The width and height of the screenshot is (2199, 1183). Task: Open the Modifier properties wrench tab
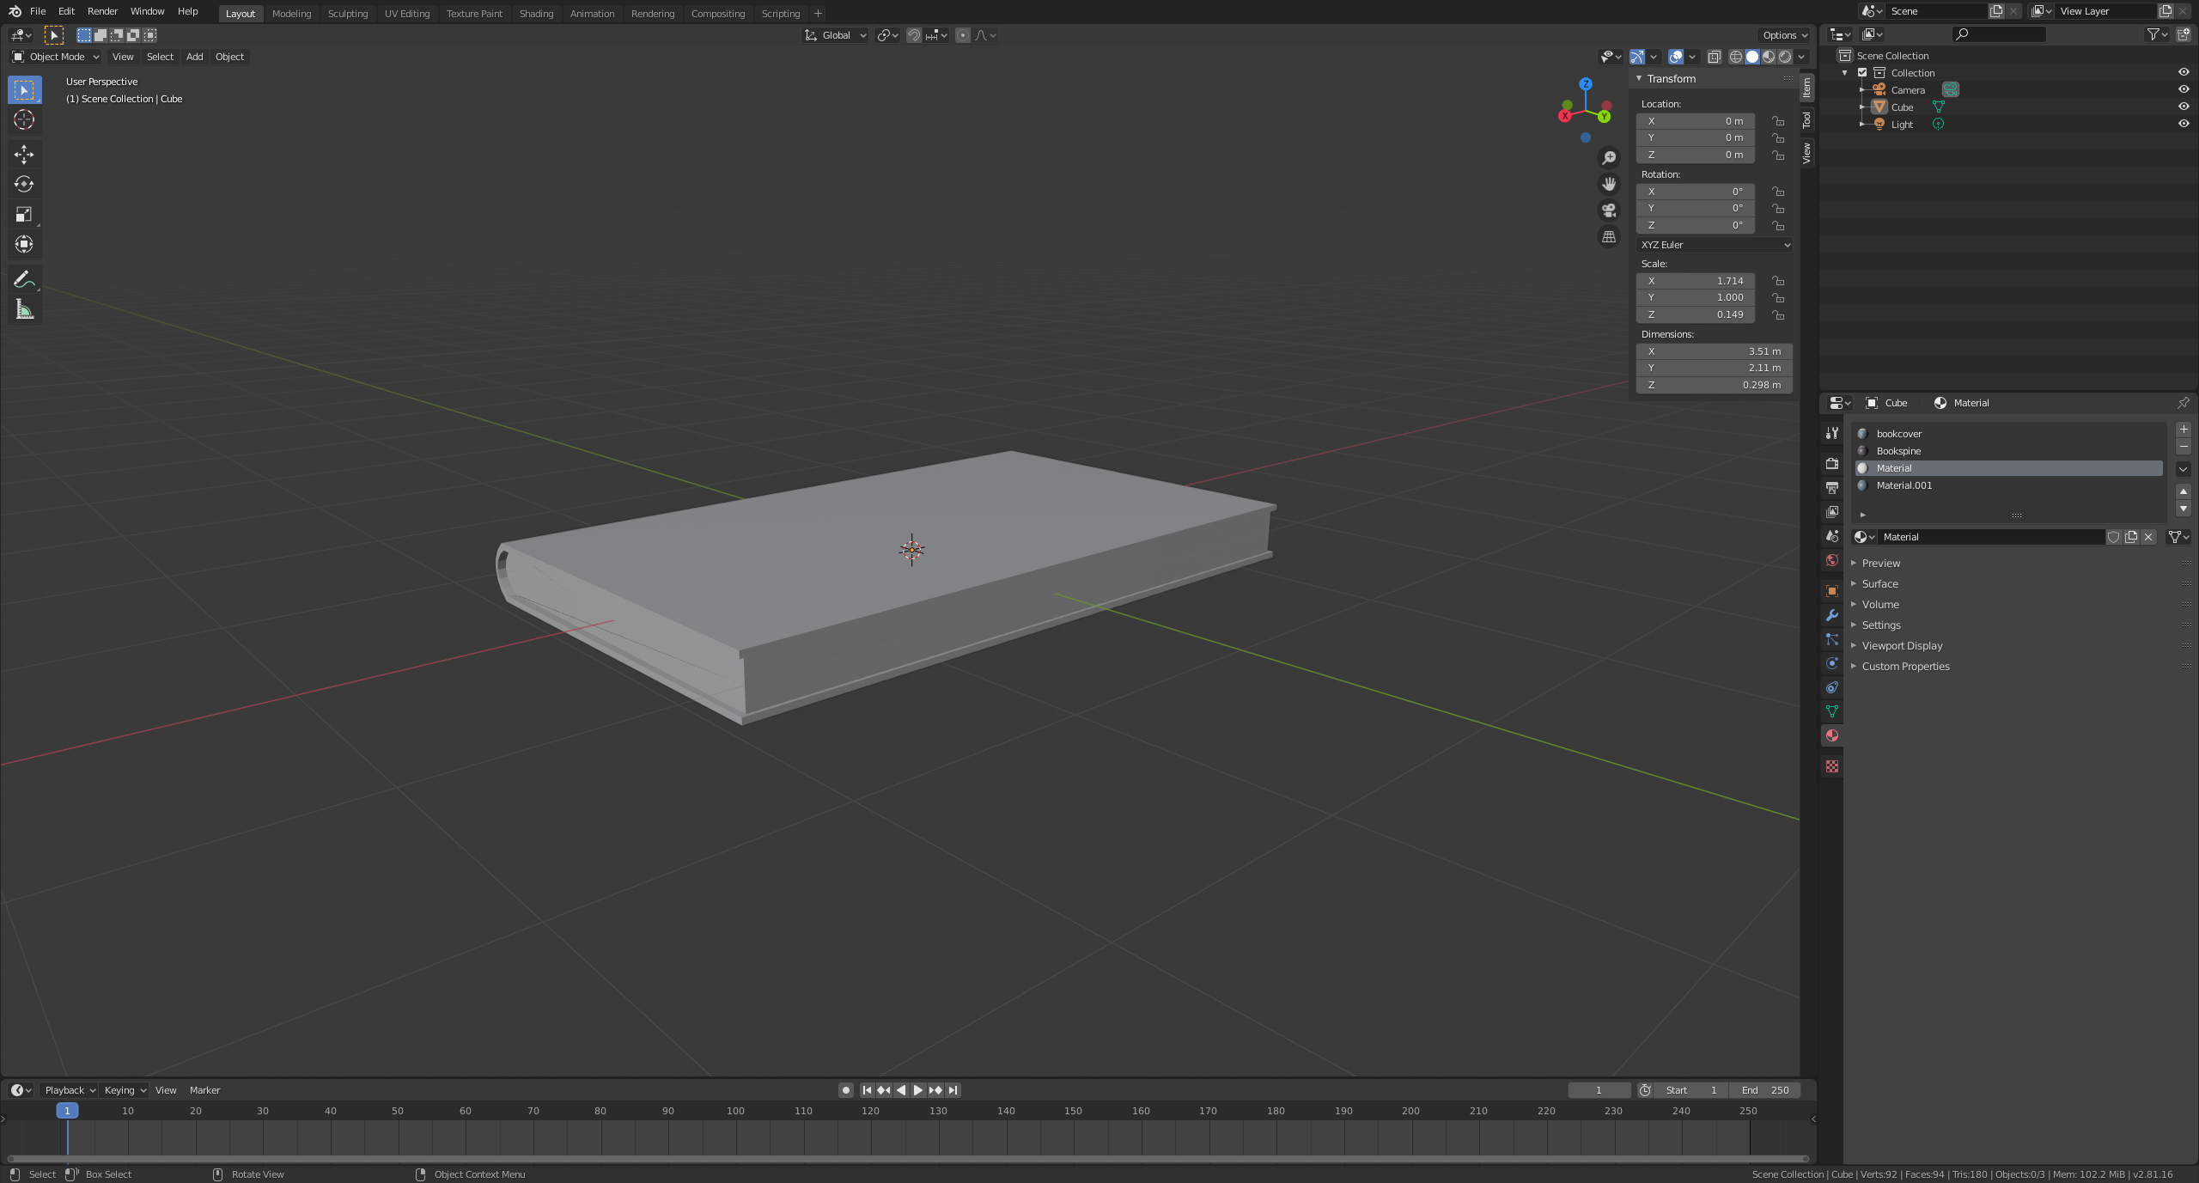point(1831,615)
